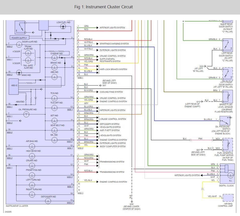Click the INSTRUMENT CLUSTER label
Screen dimensions: 240x216
click(17, 206)
